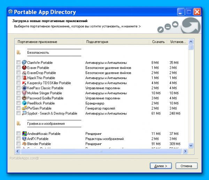
Task: Click the Генератор паролей subcategory text
Action: 100,108
